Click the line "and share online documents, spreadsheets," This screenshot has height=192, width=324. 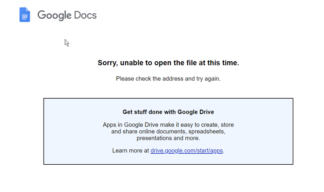tap(168, 132)
